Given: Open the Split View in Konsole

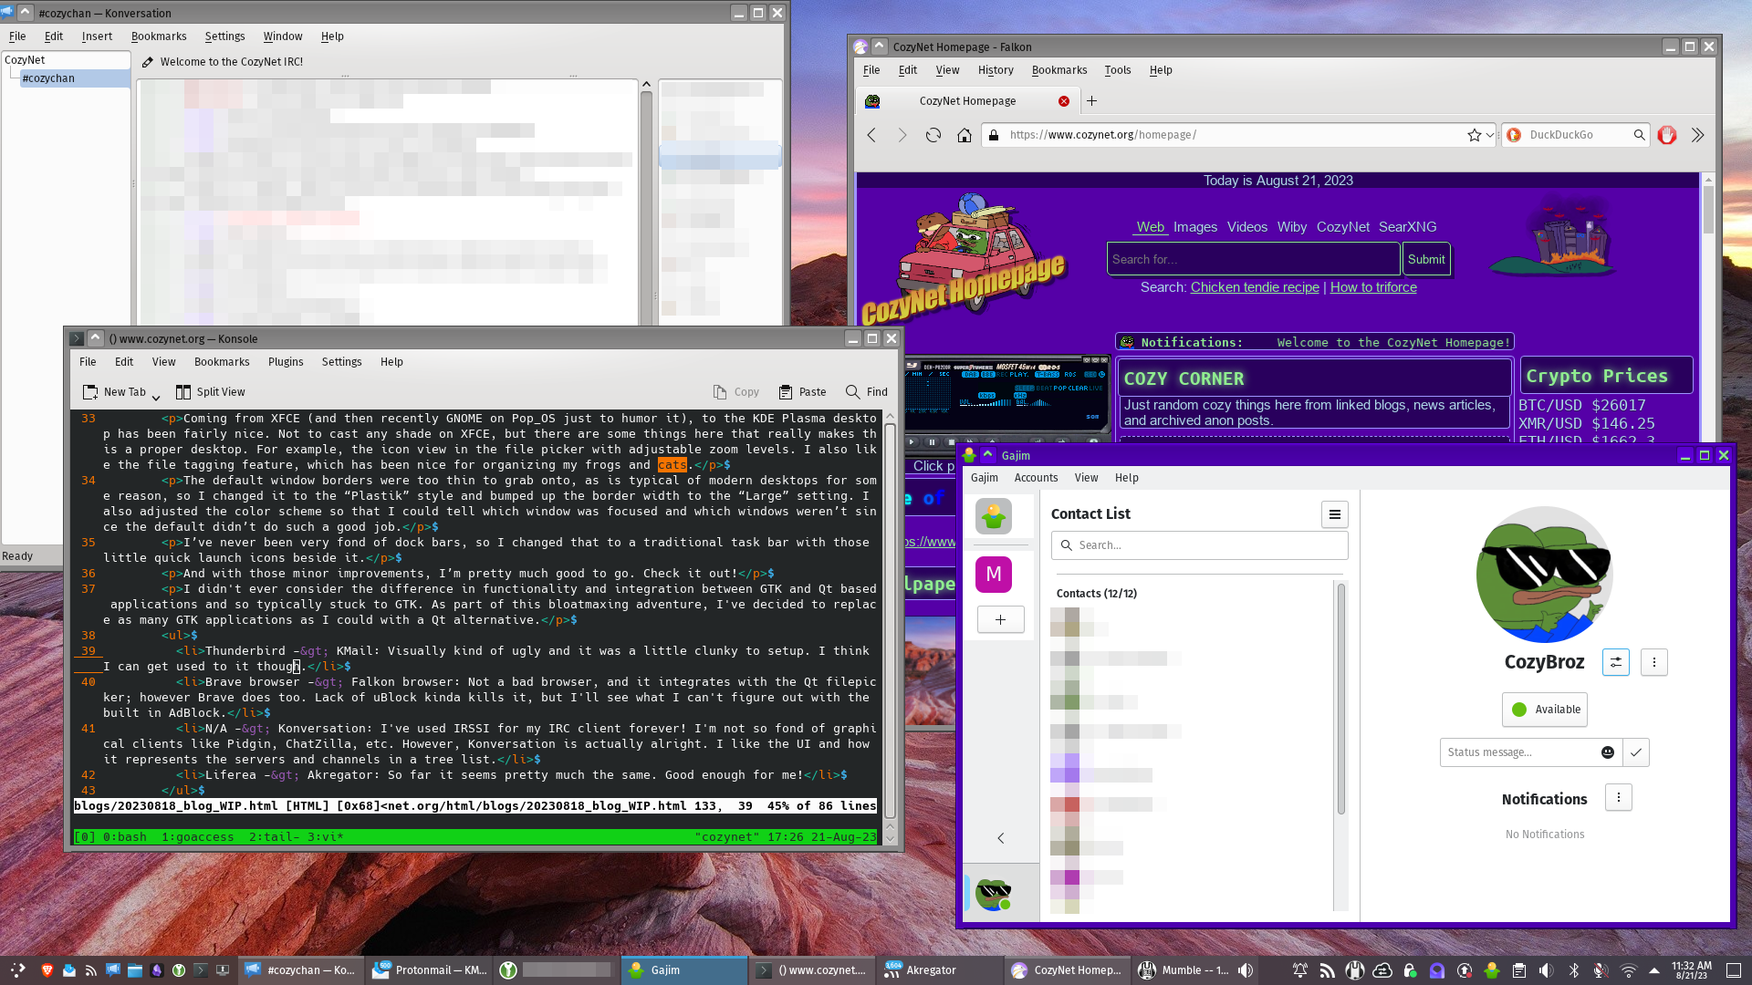Looking at the screenshot, I should pos(210,392).
